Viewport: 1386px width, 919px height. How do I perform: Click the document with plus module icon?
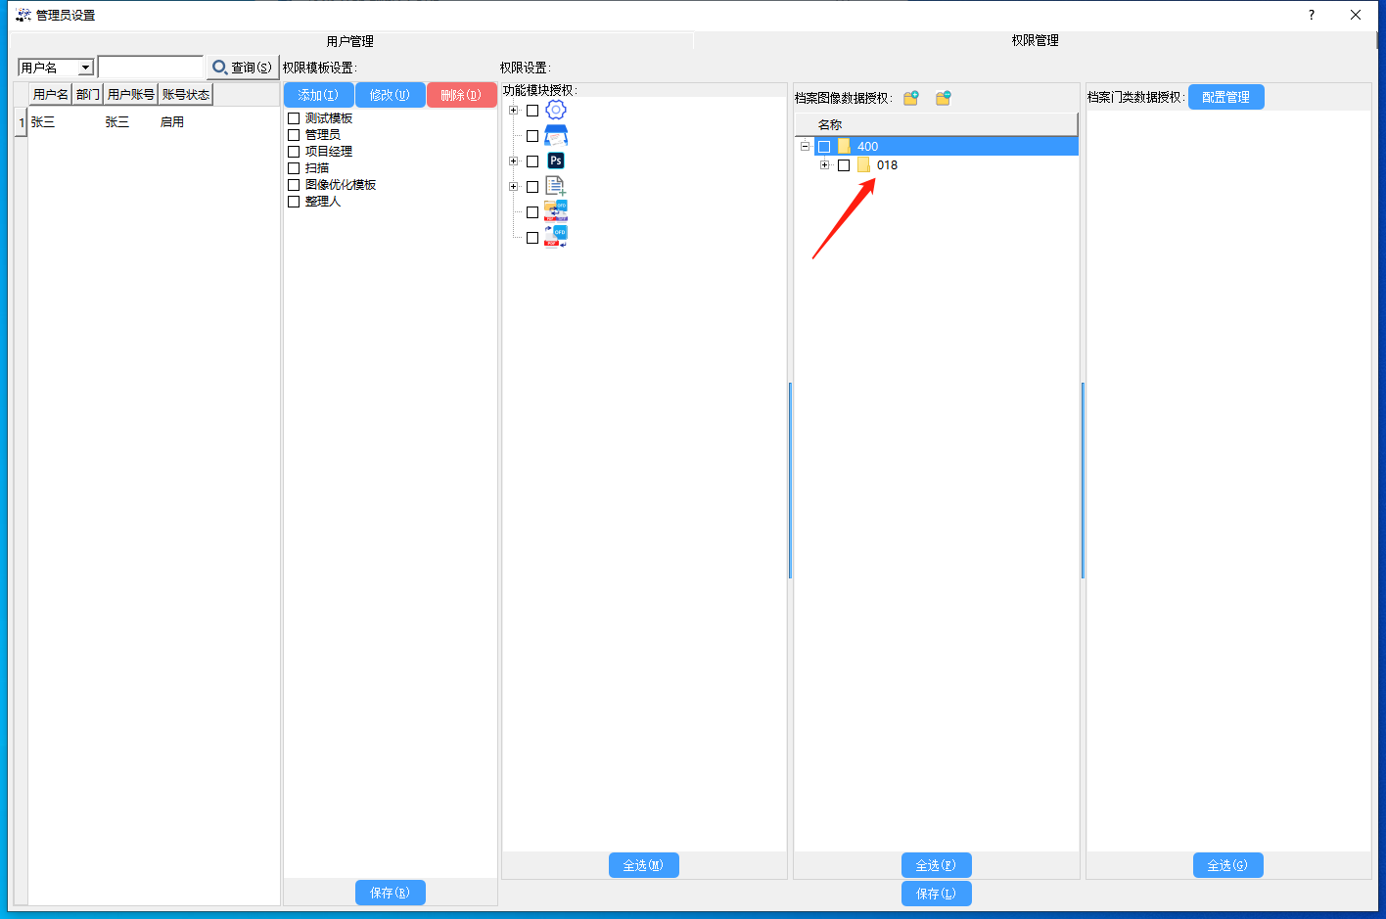(x=556, y=186)
